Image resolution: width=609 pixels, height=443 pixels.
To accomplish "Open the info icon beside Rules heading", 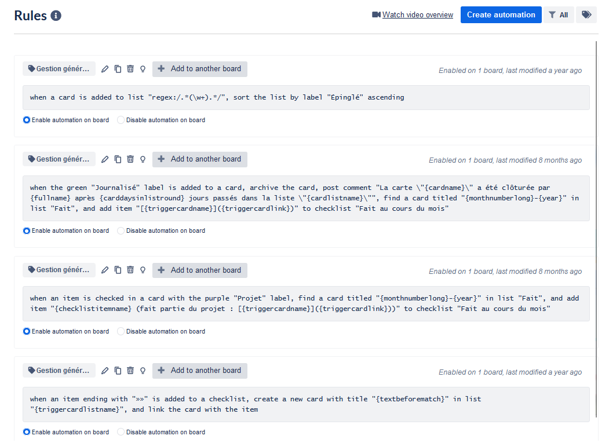I will [x=56, y=16].
